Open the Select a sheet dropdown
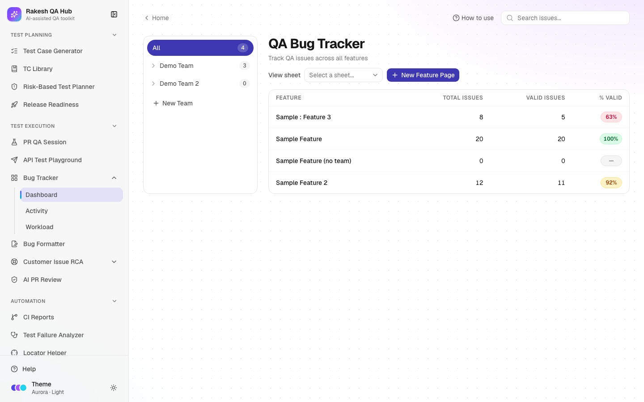This screenshot has height=402, width=644. (343, 75)
